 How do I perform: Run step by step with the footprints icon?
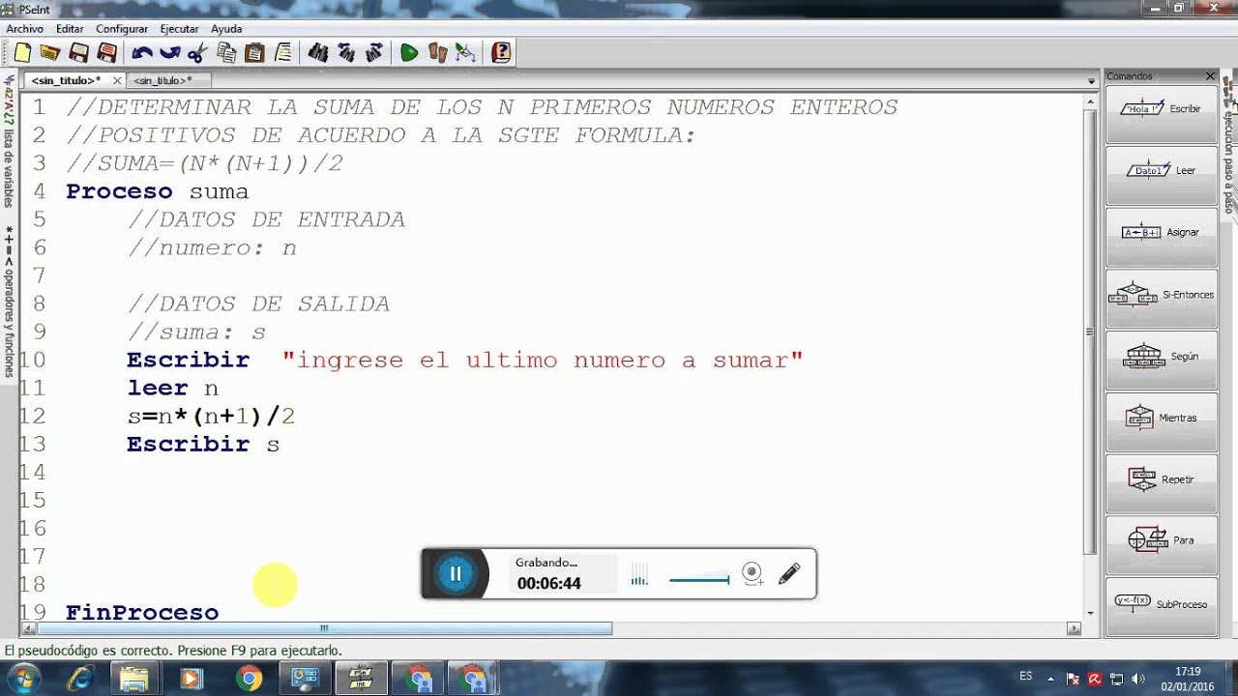coord(437,52)
